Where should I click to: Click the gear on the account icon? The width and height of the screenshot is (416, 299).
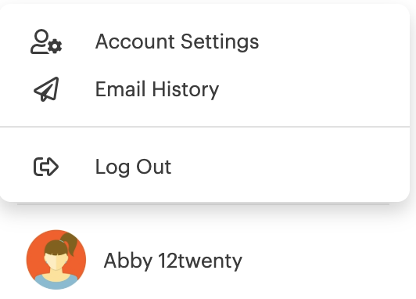tap(56, 46)
